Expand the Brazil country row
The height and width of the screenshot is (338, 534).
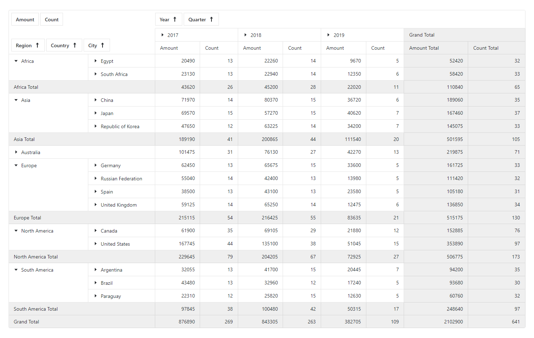point(95,283)
